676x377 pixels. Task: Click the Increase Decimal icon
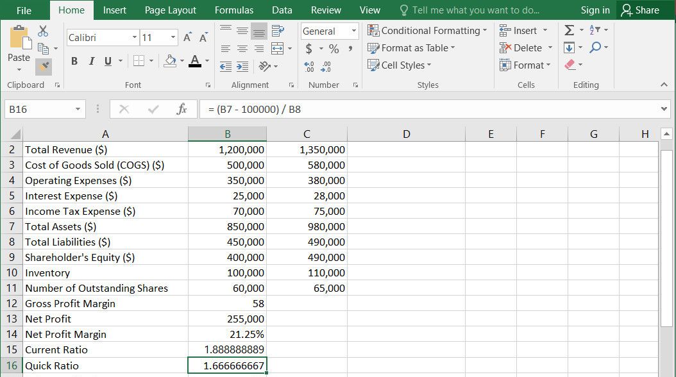(308, 65)
